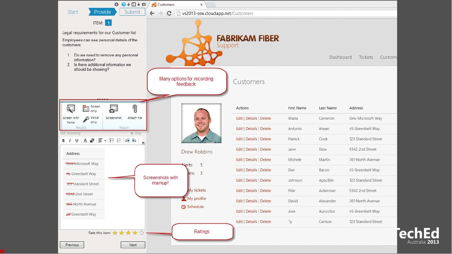Open the My profile link
Image resolution: width=452 pixels, height=254 pixels.
(x=194, y=199)
